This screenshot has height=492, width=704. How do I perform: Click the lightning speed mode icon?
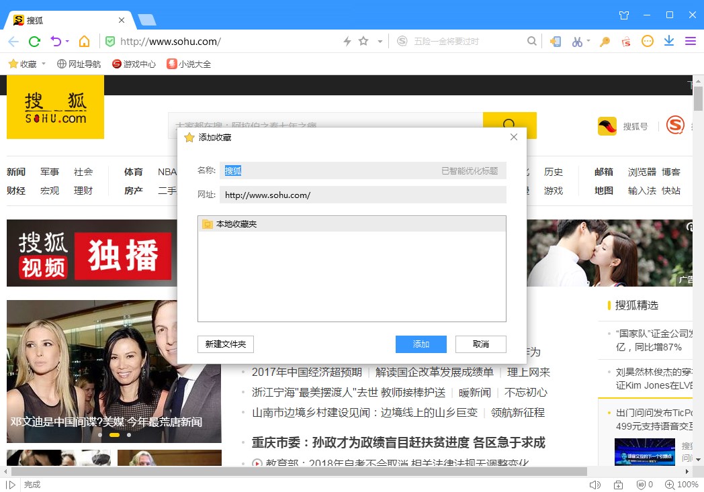[347, 42]
